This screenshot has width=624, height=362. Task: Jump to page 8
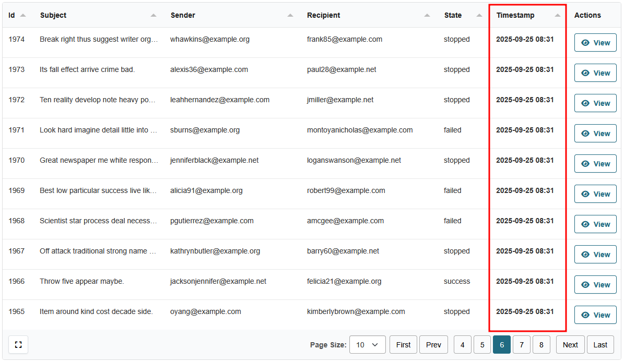[x=541, y=345]
